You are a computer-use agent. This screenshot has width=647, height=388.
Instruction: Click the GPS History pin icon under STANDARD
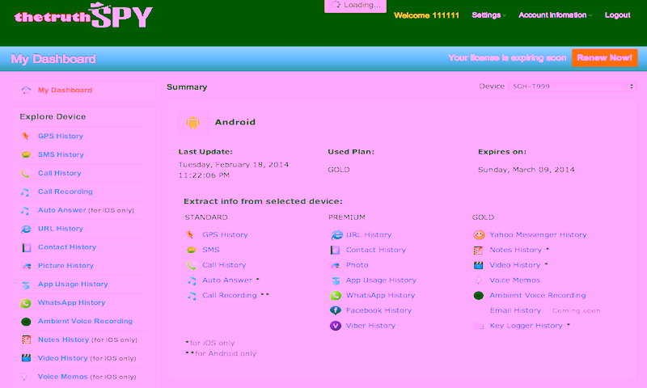click(190, 235)
